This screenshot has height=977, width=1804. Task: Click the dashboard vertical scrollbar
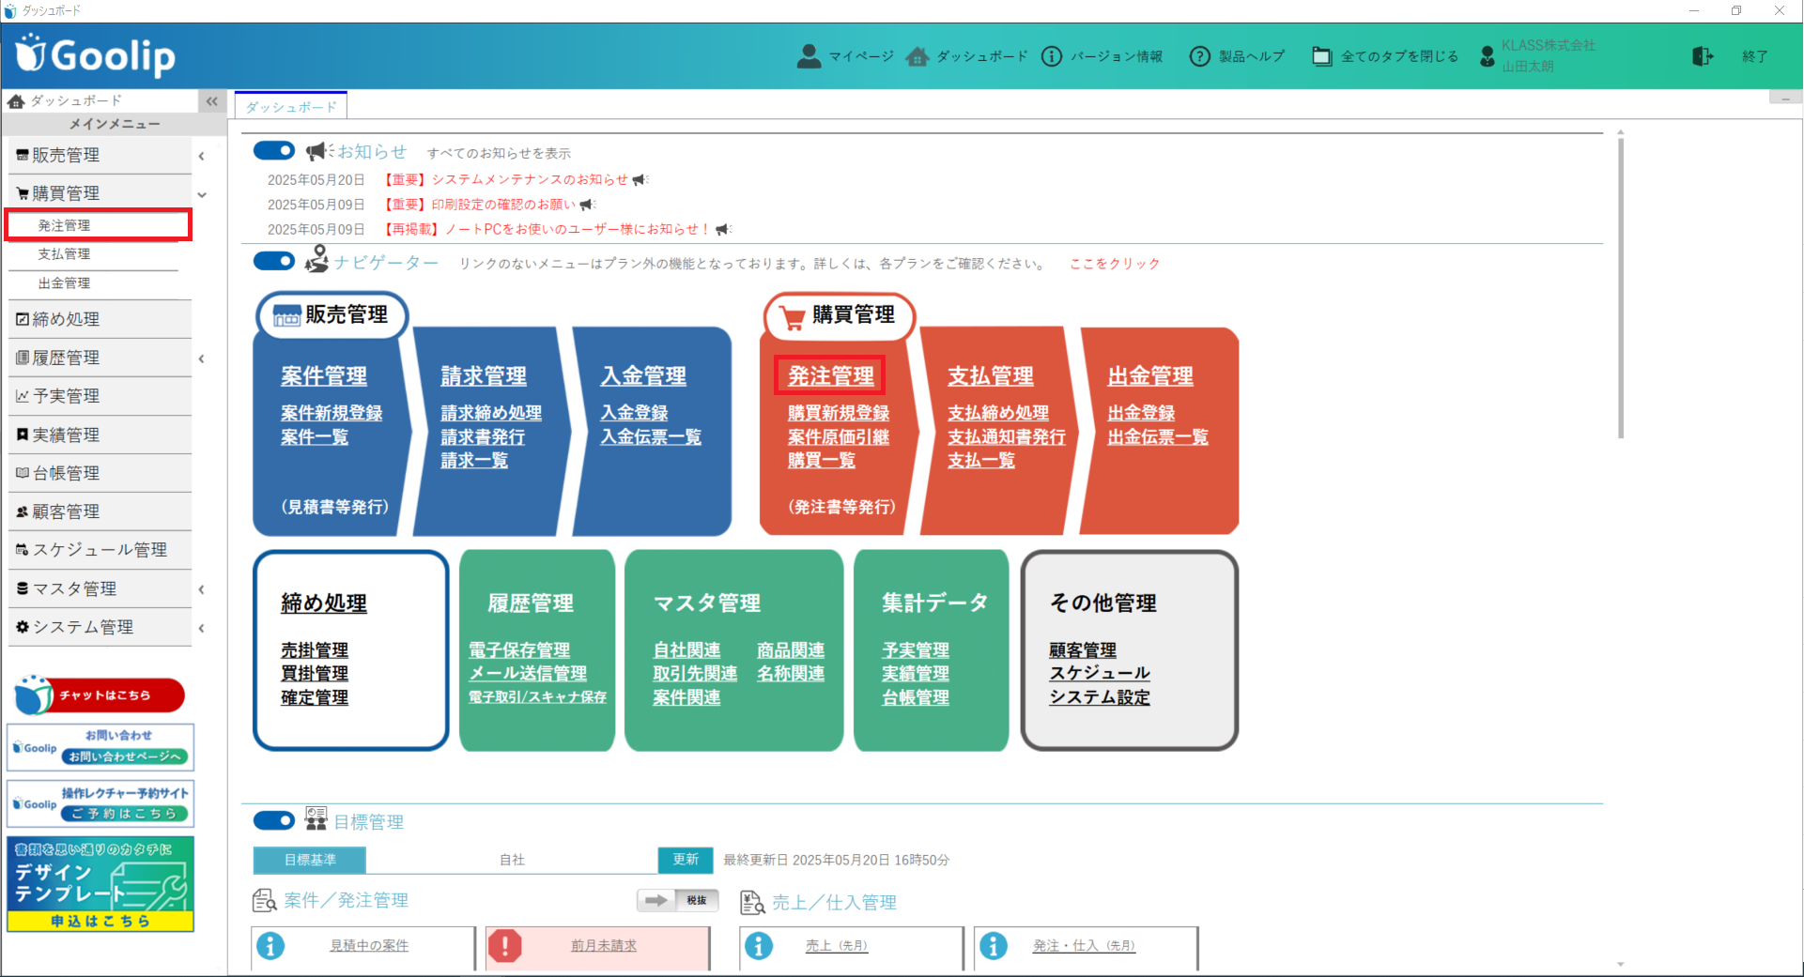(1621, 286)
